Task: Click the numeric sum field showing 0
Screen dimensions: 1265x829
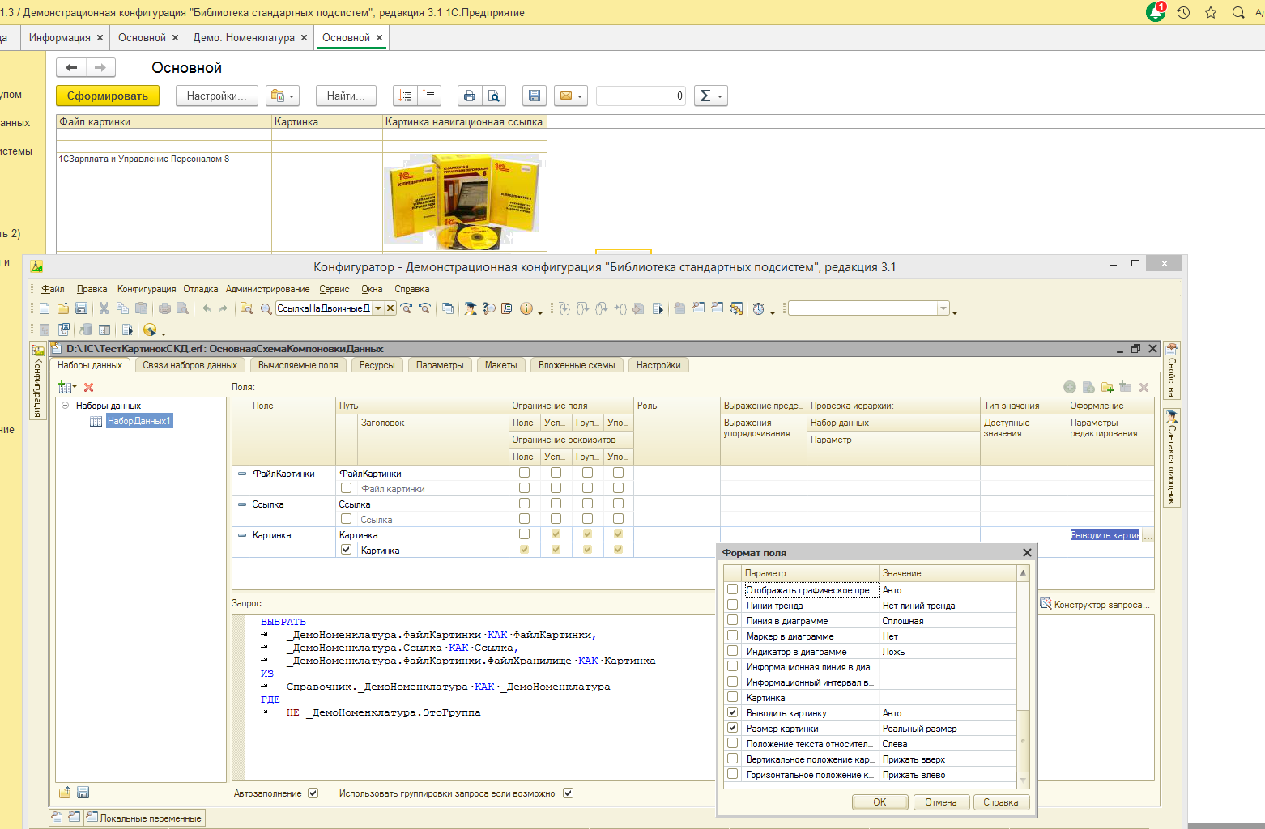Action: coord(641,96)
